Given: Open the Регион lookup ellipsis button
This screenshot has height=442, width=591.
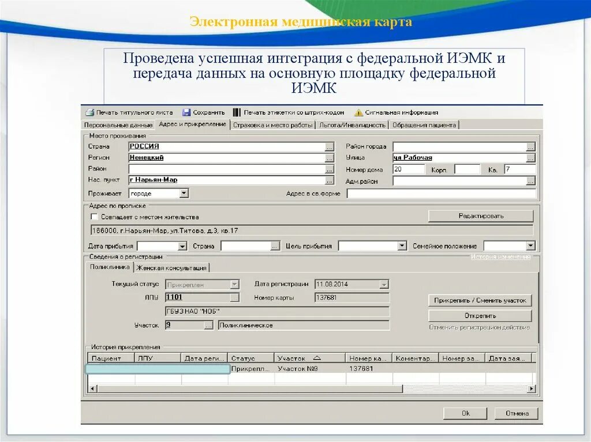Looking at the screenshot, I should (x=329, y=158).
